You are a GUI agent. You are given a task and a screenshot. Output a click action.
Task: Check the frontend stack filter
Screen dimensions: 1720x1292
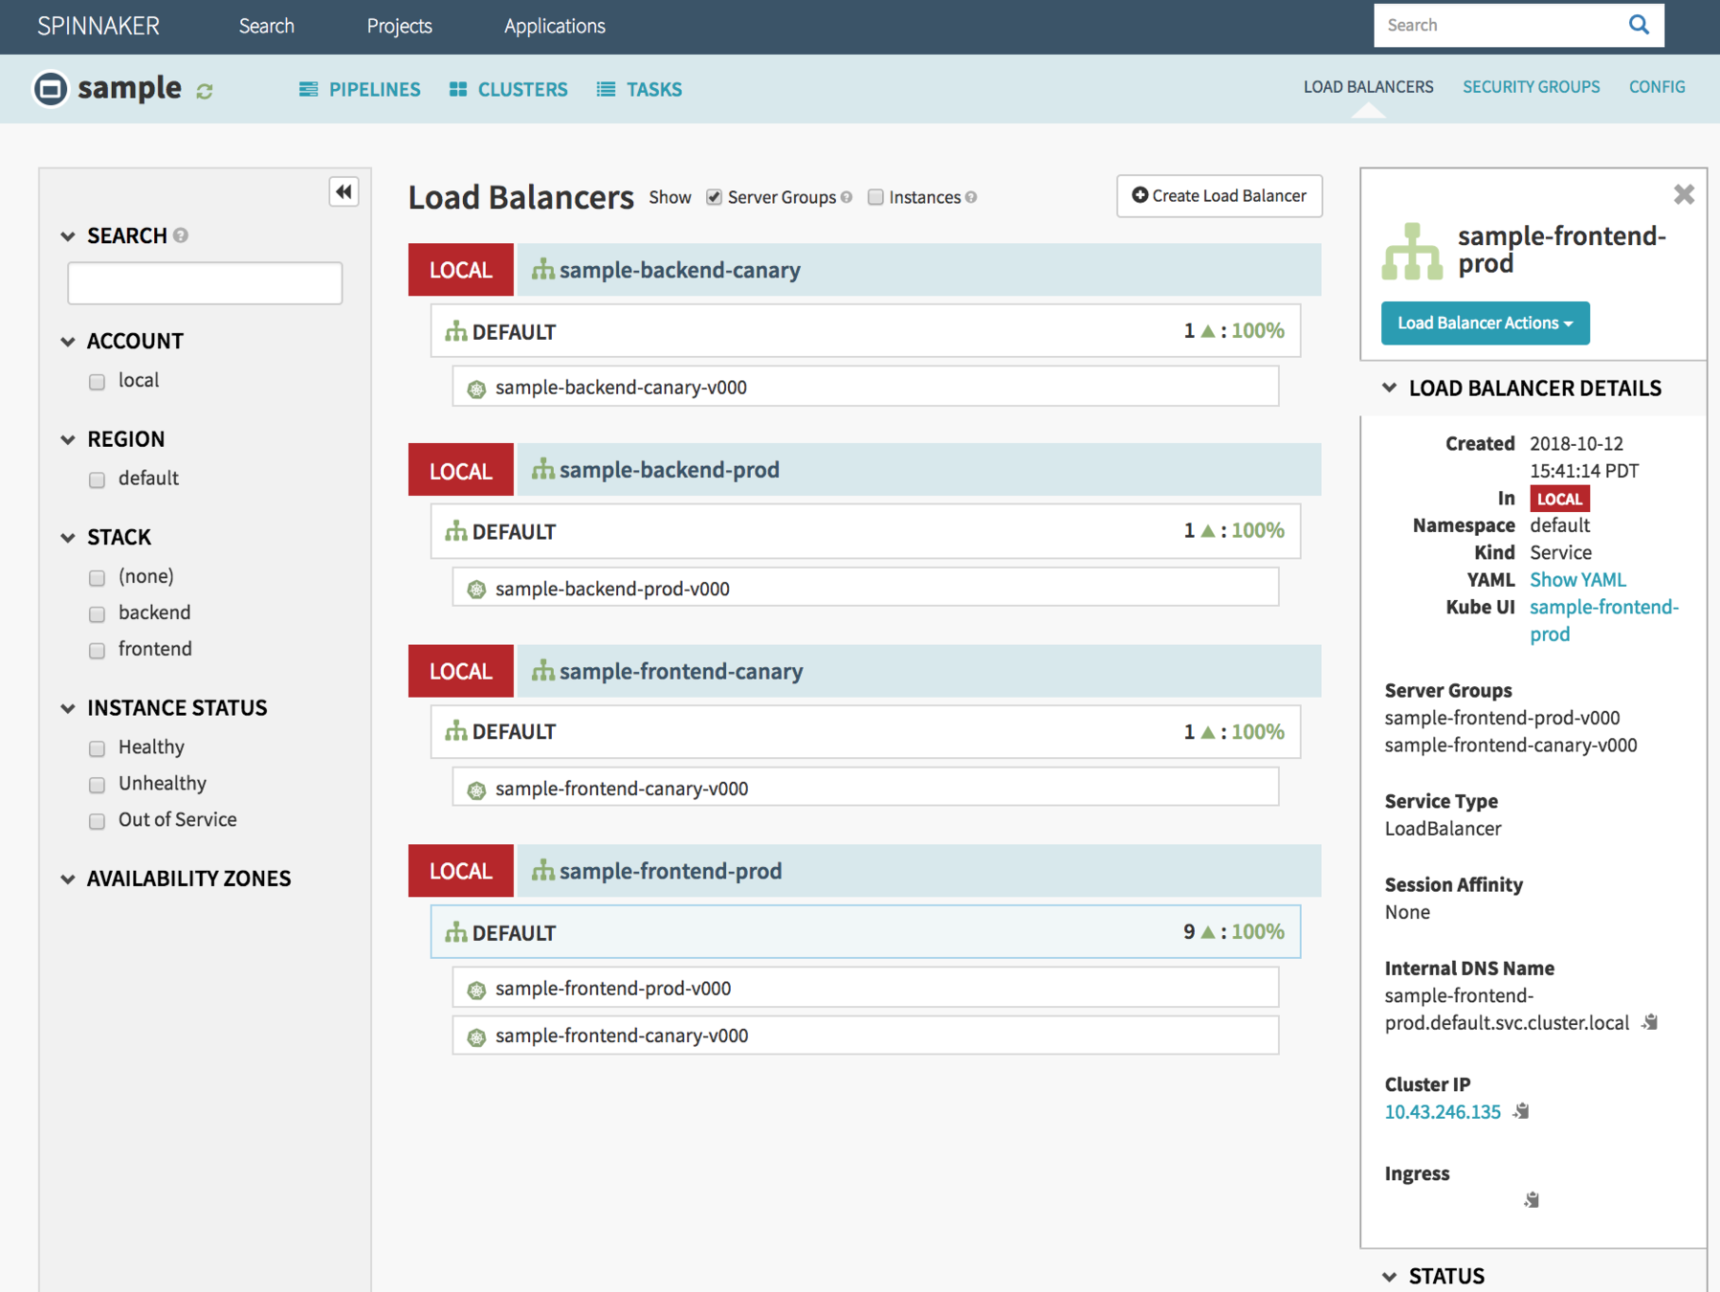click(97, 651)
